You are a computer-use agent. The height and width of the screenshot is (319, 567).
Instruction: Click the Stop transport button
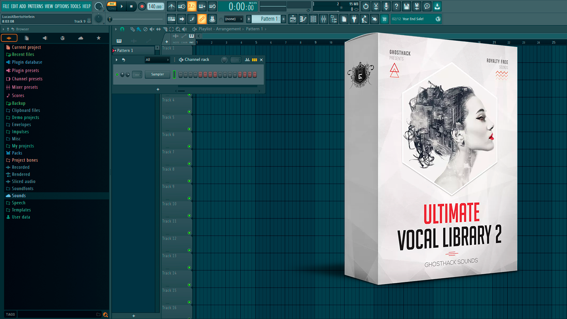point(131,6)
